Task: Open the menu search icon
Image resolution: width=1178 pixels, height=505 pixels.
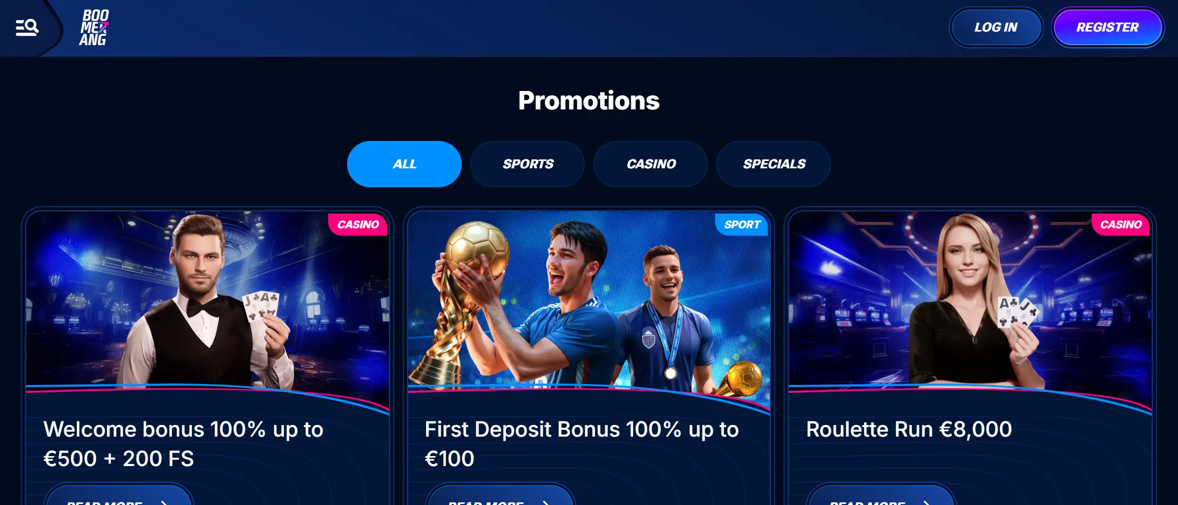Action: point(27,27)
